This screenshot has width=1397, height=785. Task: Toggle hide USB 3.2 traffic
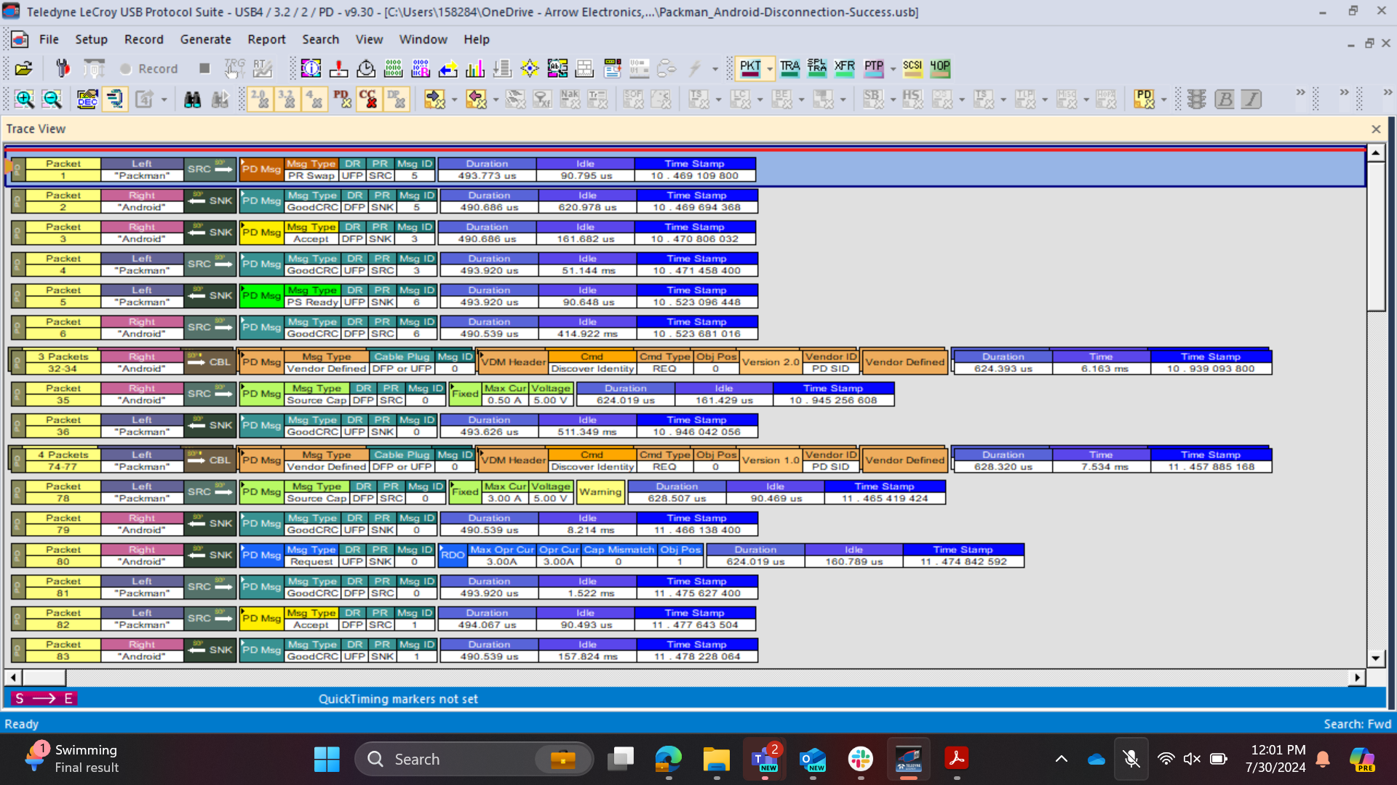click(x=287, y=100)
